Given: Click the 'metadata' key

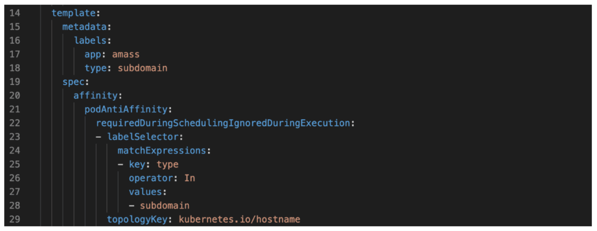Looking at the screenshot, I should [x=85, y=27].
